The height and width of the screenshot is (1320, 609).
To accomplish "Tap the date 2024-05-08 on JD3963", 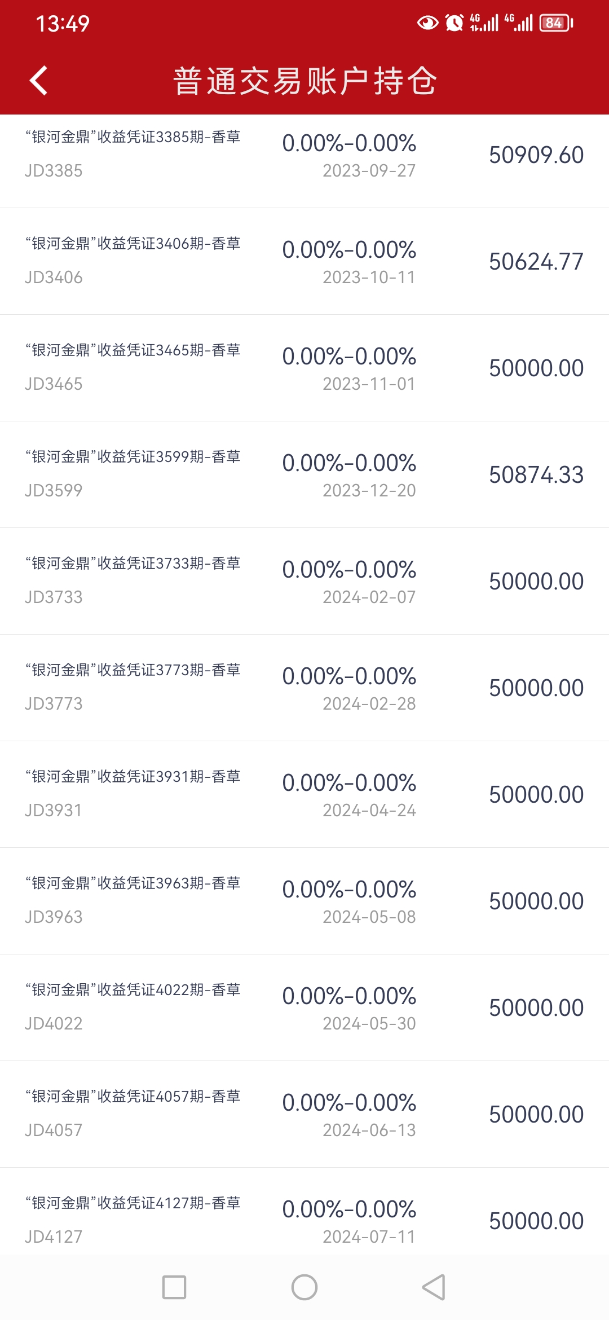I will tap(369, 917).
